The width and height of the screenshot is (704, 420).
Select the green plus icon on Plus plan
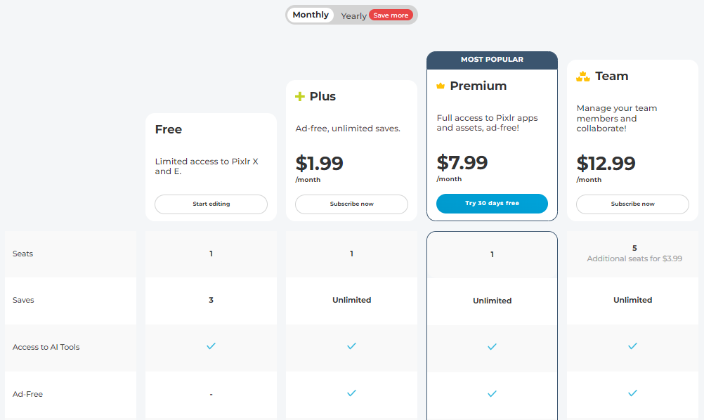point(300,96)
